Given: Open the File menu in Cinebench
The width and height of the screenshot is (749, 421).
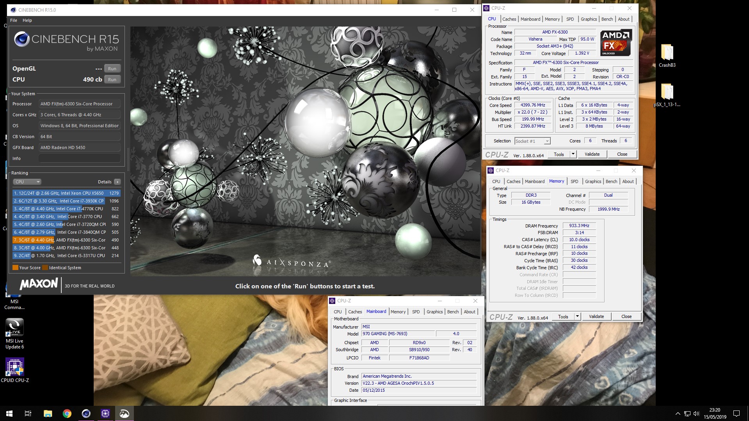Looking at the screenshot, I should click(x=14, y=20).
